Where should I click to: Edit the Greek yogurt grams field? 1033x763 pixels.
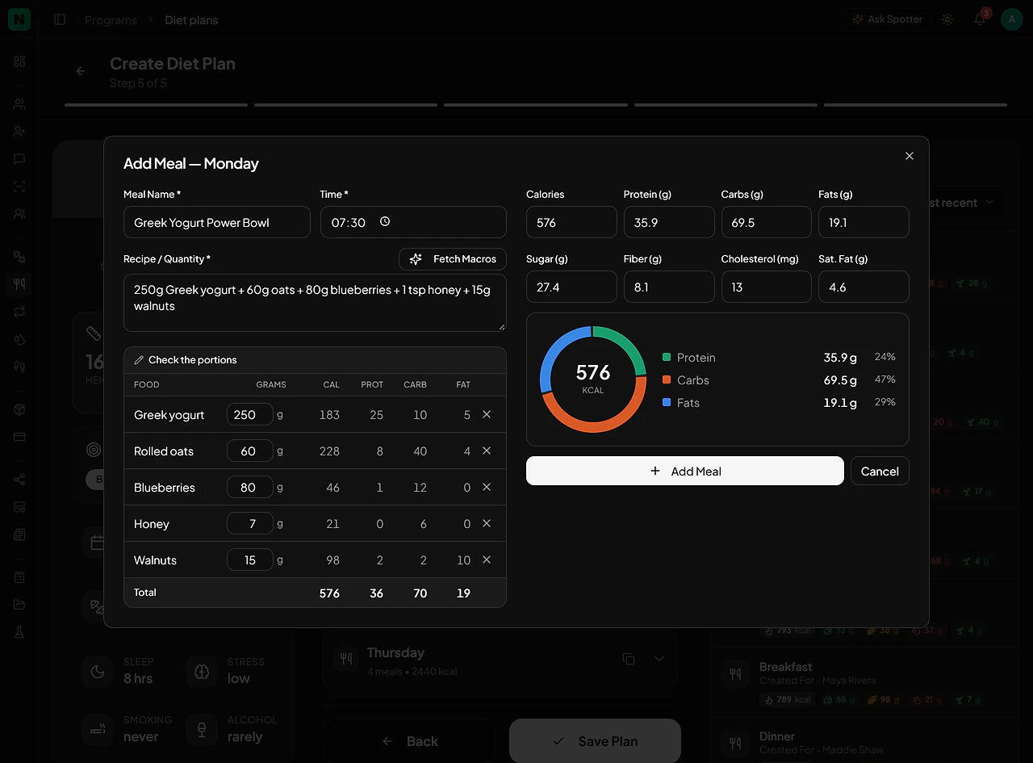(x=250, y=414)
